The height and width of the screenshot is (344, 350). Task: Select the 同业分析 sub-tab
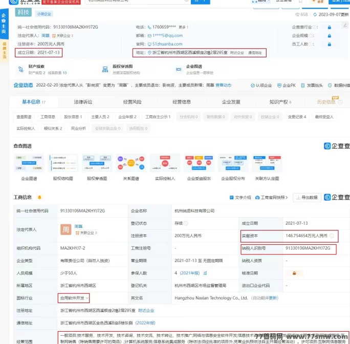pos(78,128)
